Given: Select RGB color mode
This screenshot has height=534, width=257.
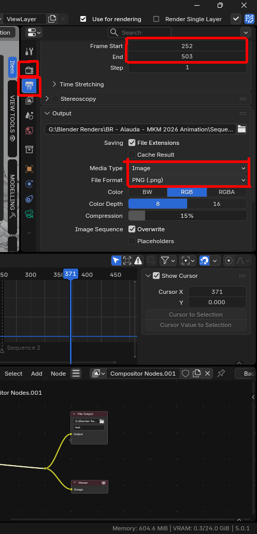Looking at the screenshot, I should coord(187,192).
